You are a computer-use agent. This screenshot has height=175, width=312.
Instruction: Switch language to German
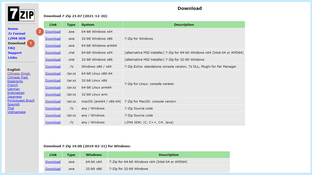(14, 89)
